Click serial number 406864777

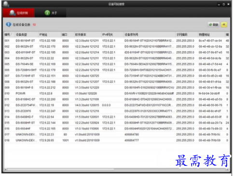[132, 140]
